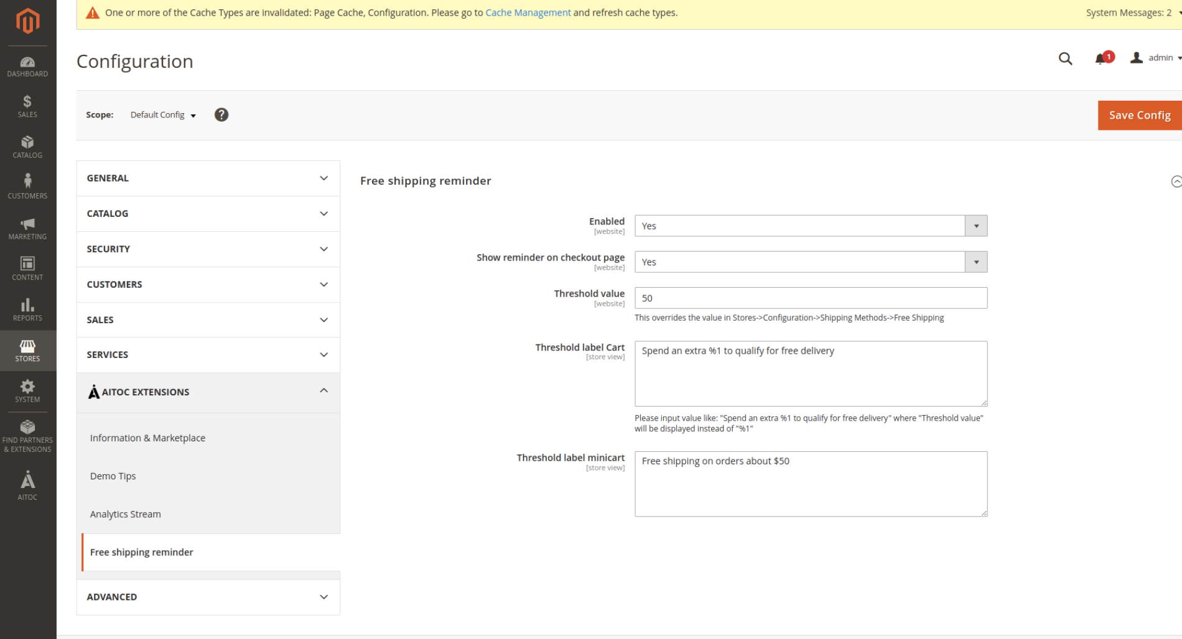1182x639 pixels.
Task: Expand the GENERAL configuration section
Action: click(208, 178)
